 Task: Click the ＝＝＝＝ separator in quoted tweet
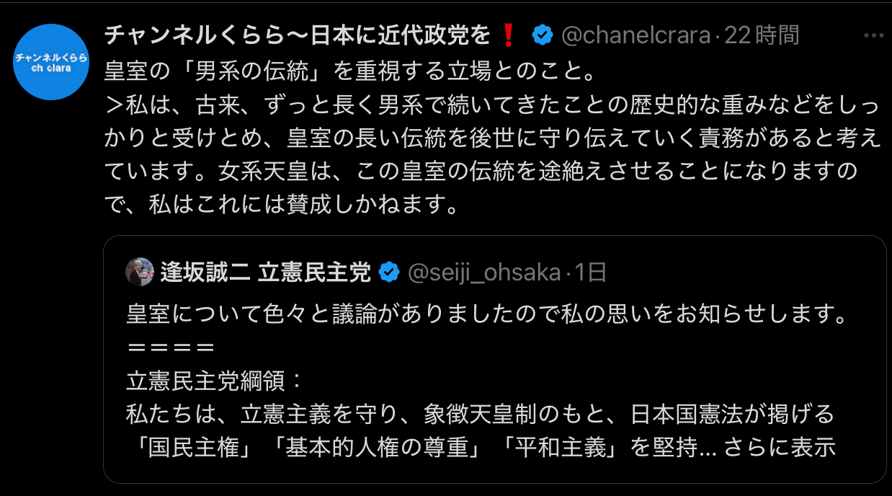click(171, 347)
